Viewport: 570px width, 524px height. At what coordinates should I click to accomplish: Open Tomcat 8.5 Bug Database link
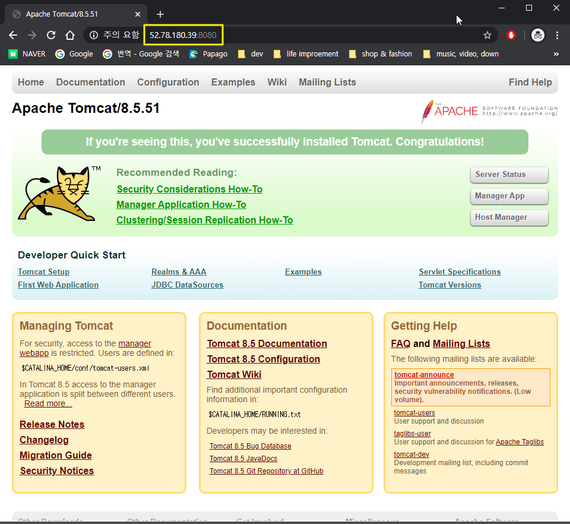click(250, 446)
